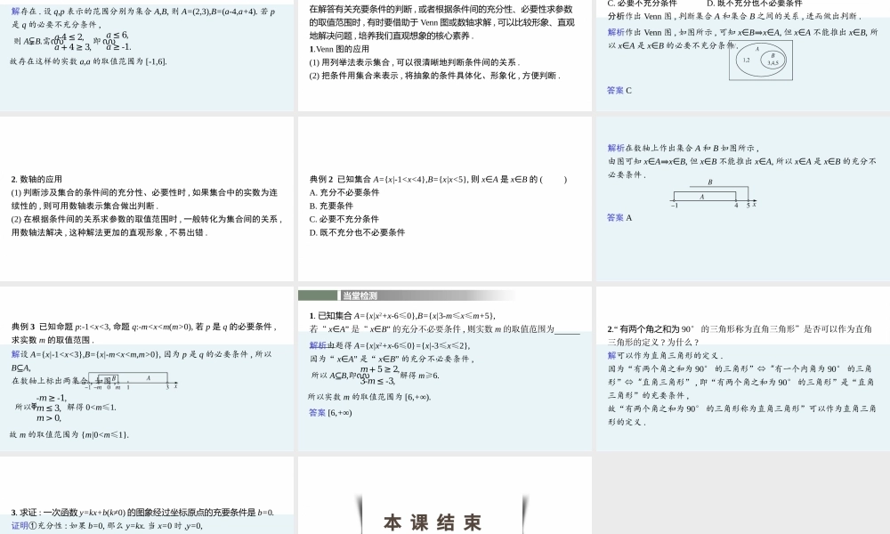Click the number line figure in 典例3 solution

pyautogui.click(x=132, y=381)
